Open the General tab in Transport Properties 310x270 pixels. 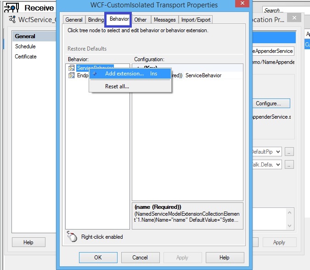tap(74, 20)
